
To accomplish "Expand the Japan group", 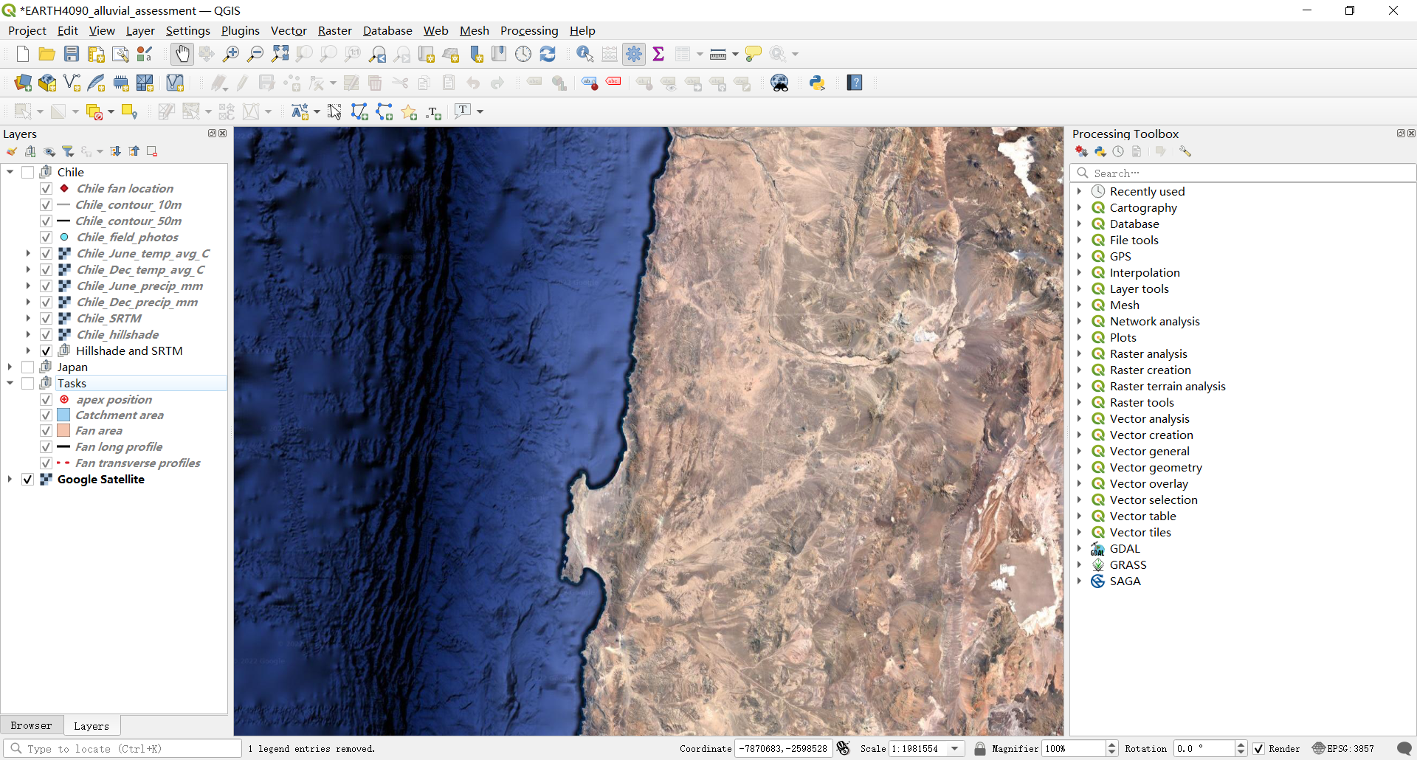I will pyautogui.click(x=10, y=367).
